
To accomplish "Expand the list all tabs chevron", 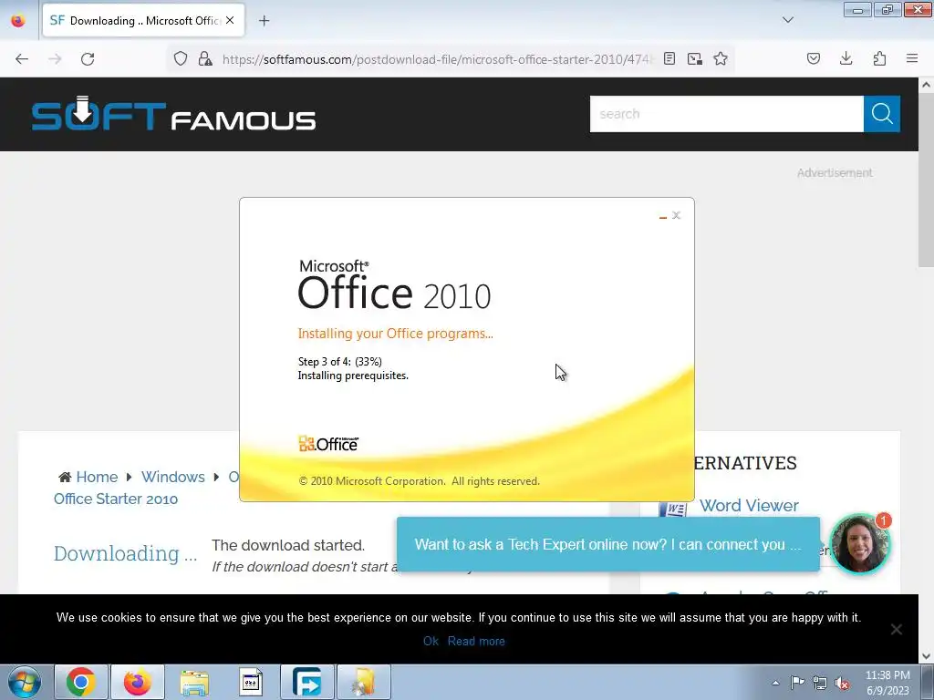I will click(x=787, y=20).
